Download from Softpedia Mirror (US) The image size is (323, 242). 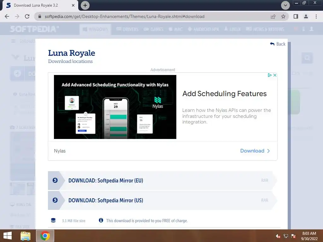tap(162, 200)
